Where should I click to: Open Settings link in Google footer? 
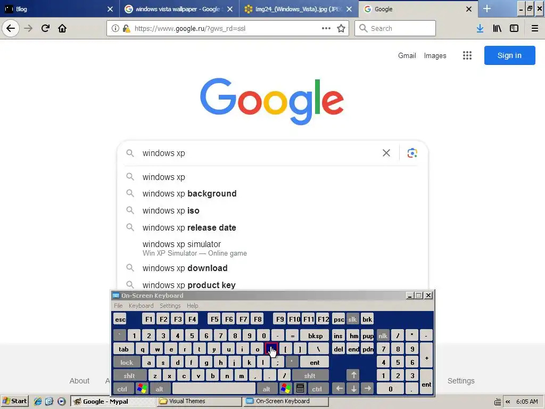(x=461, y=381)
